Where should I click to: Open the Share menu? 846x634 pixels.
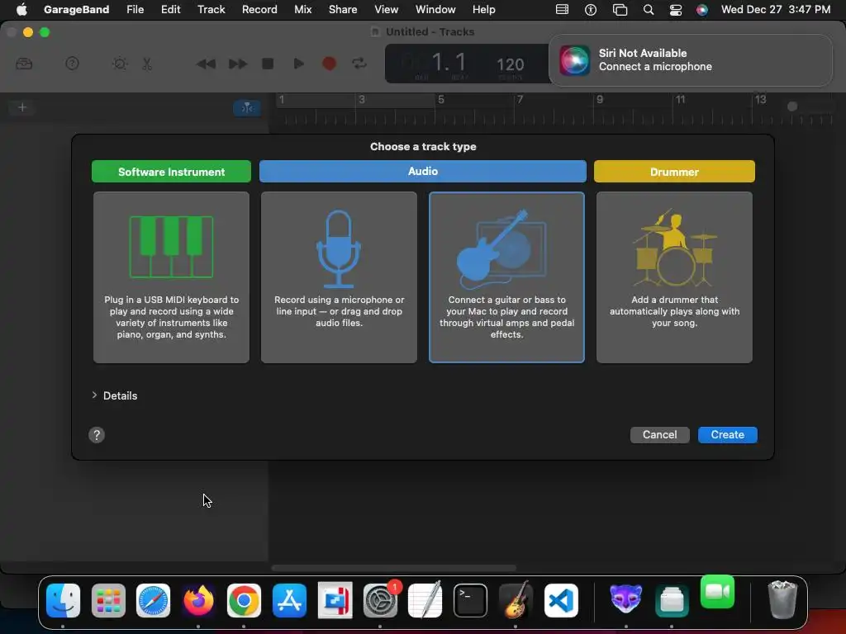[343, 9]
